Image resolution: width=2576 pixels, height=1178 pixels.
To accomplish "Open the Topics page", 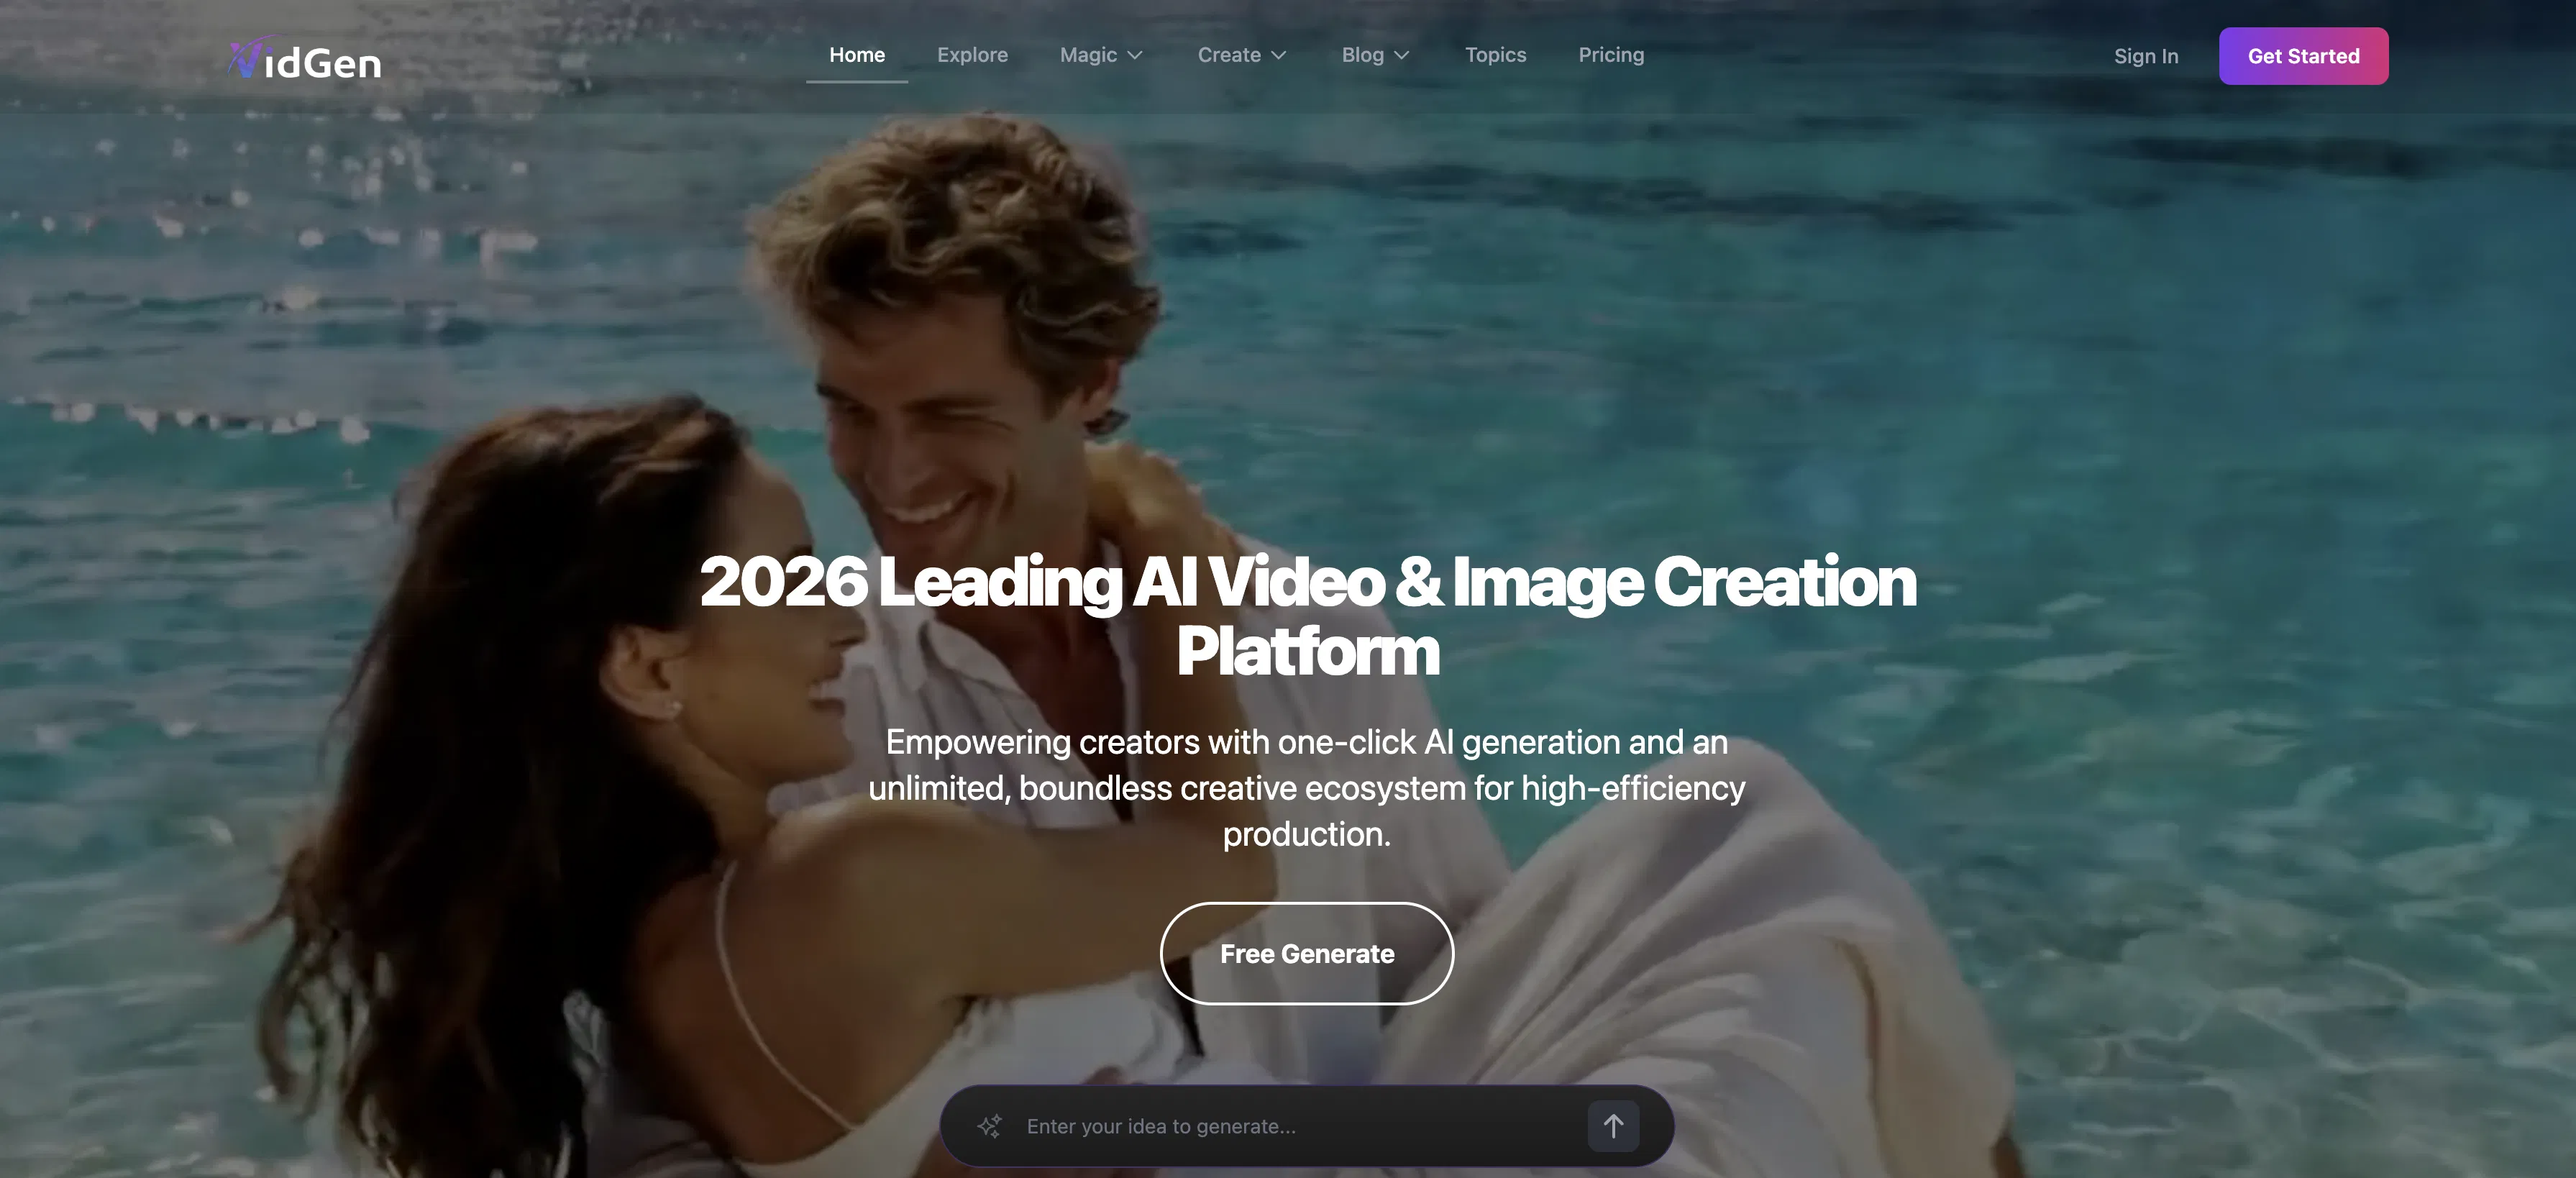I will 1495,55.
